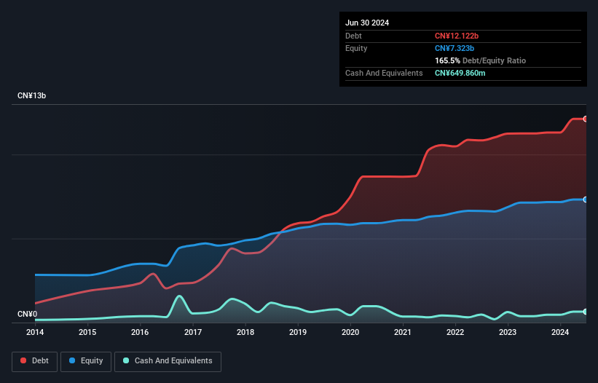Click the 2019 x-axis label

point(298,332)
